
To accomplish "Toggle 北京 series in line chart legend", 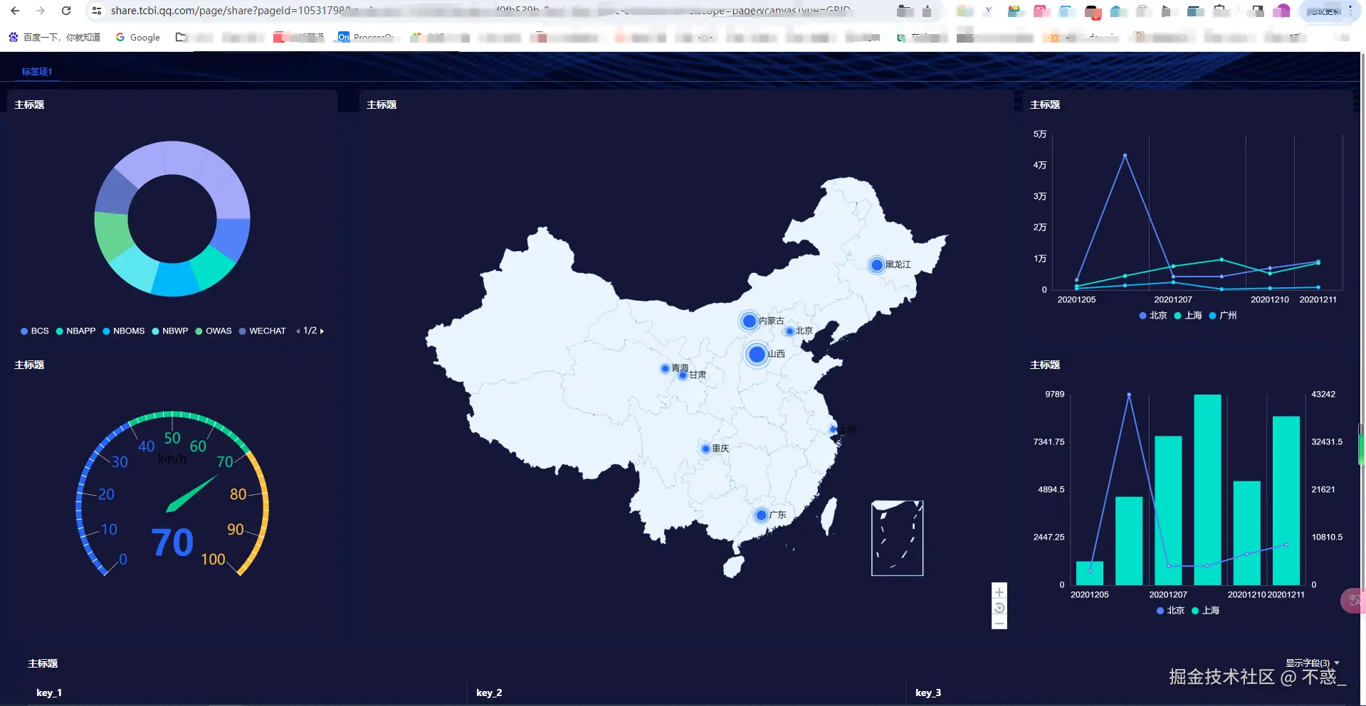I will click(x=1153, y=316).
